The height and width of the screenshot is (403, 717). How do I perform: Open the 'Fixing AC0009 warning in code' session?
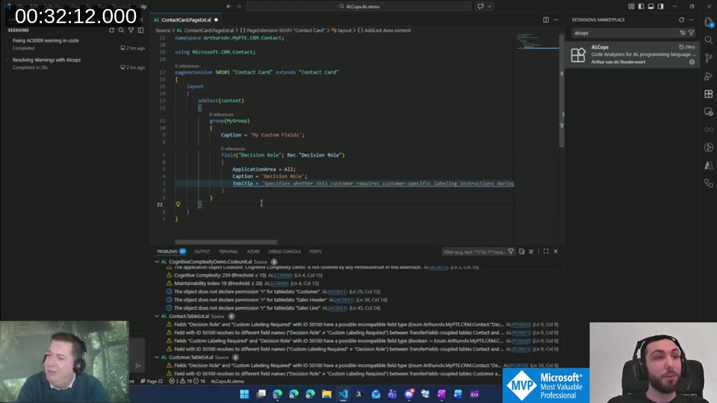pyautogui.click(x=76, y=44)
